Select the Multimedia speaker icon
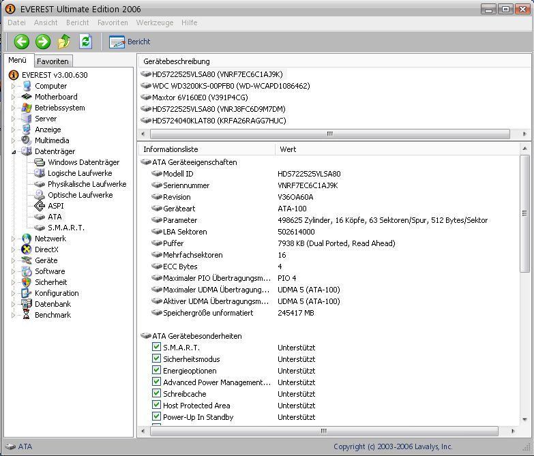 (x=27, y=140)
